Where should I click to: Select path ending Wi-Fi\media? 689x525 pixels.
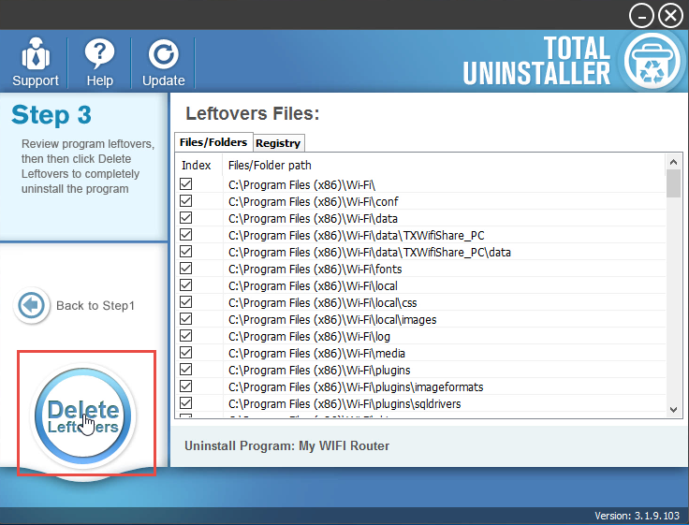pos(316,353)
